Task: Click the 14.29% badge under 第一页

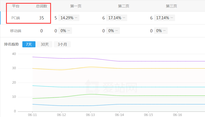Action: pos(68,18)
